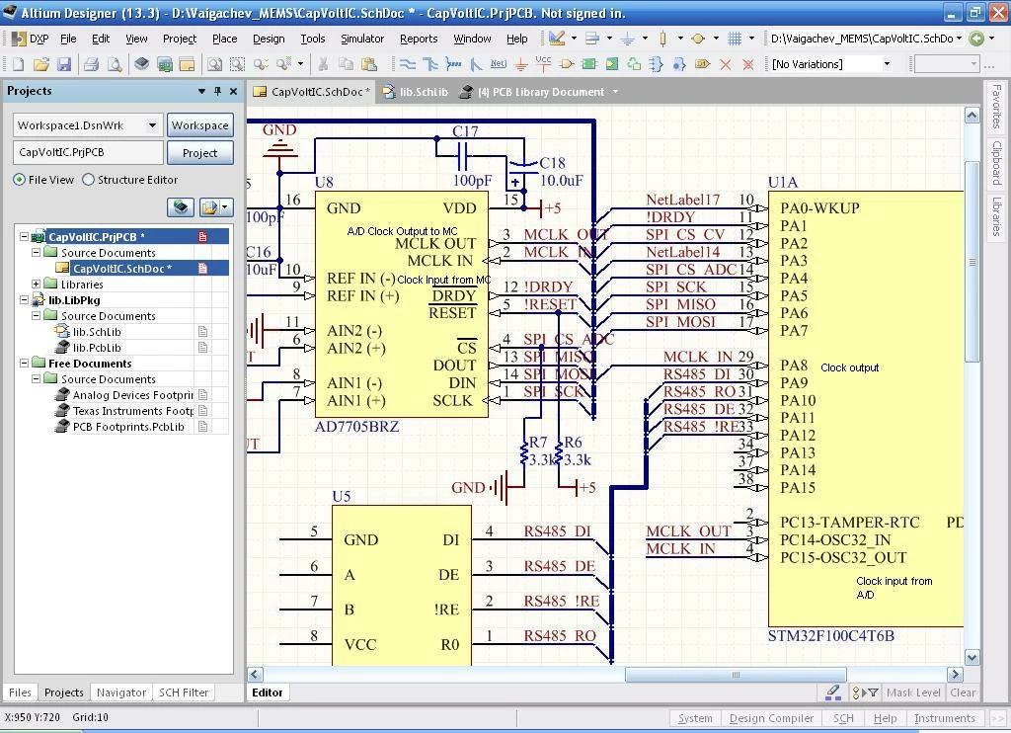Select PCB Footprints.PcbLib tree item

coord(128,427)
